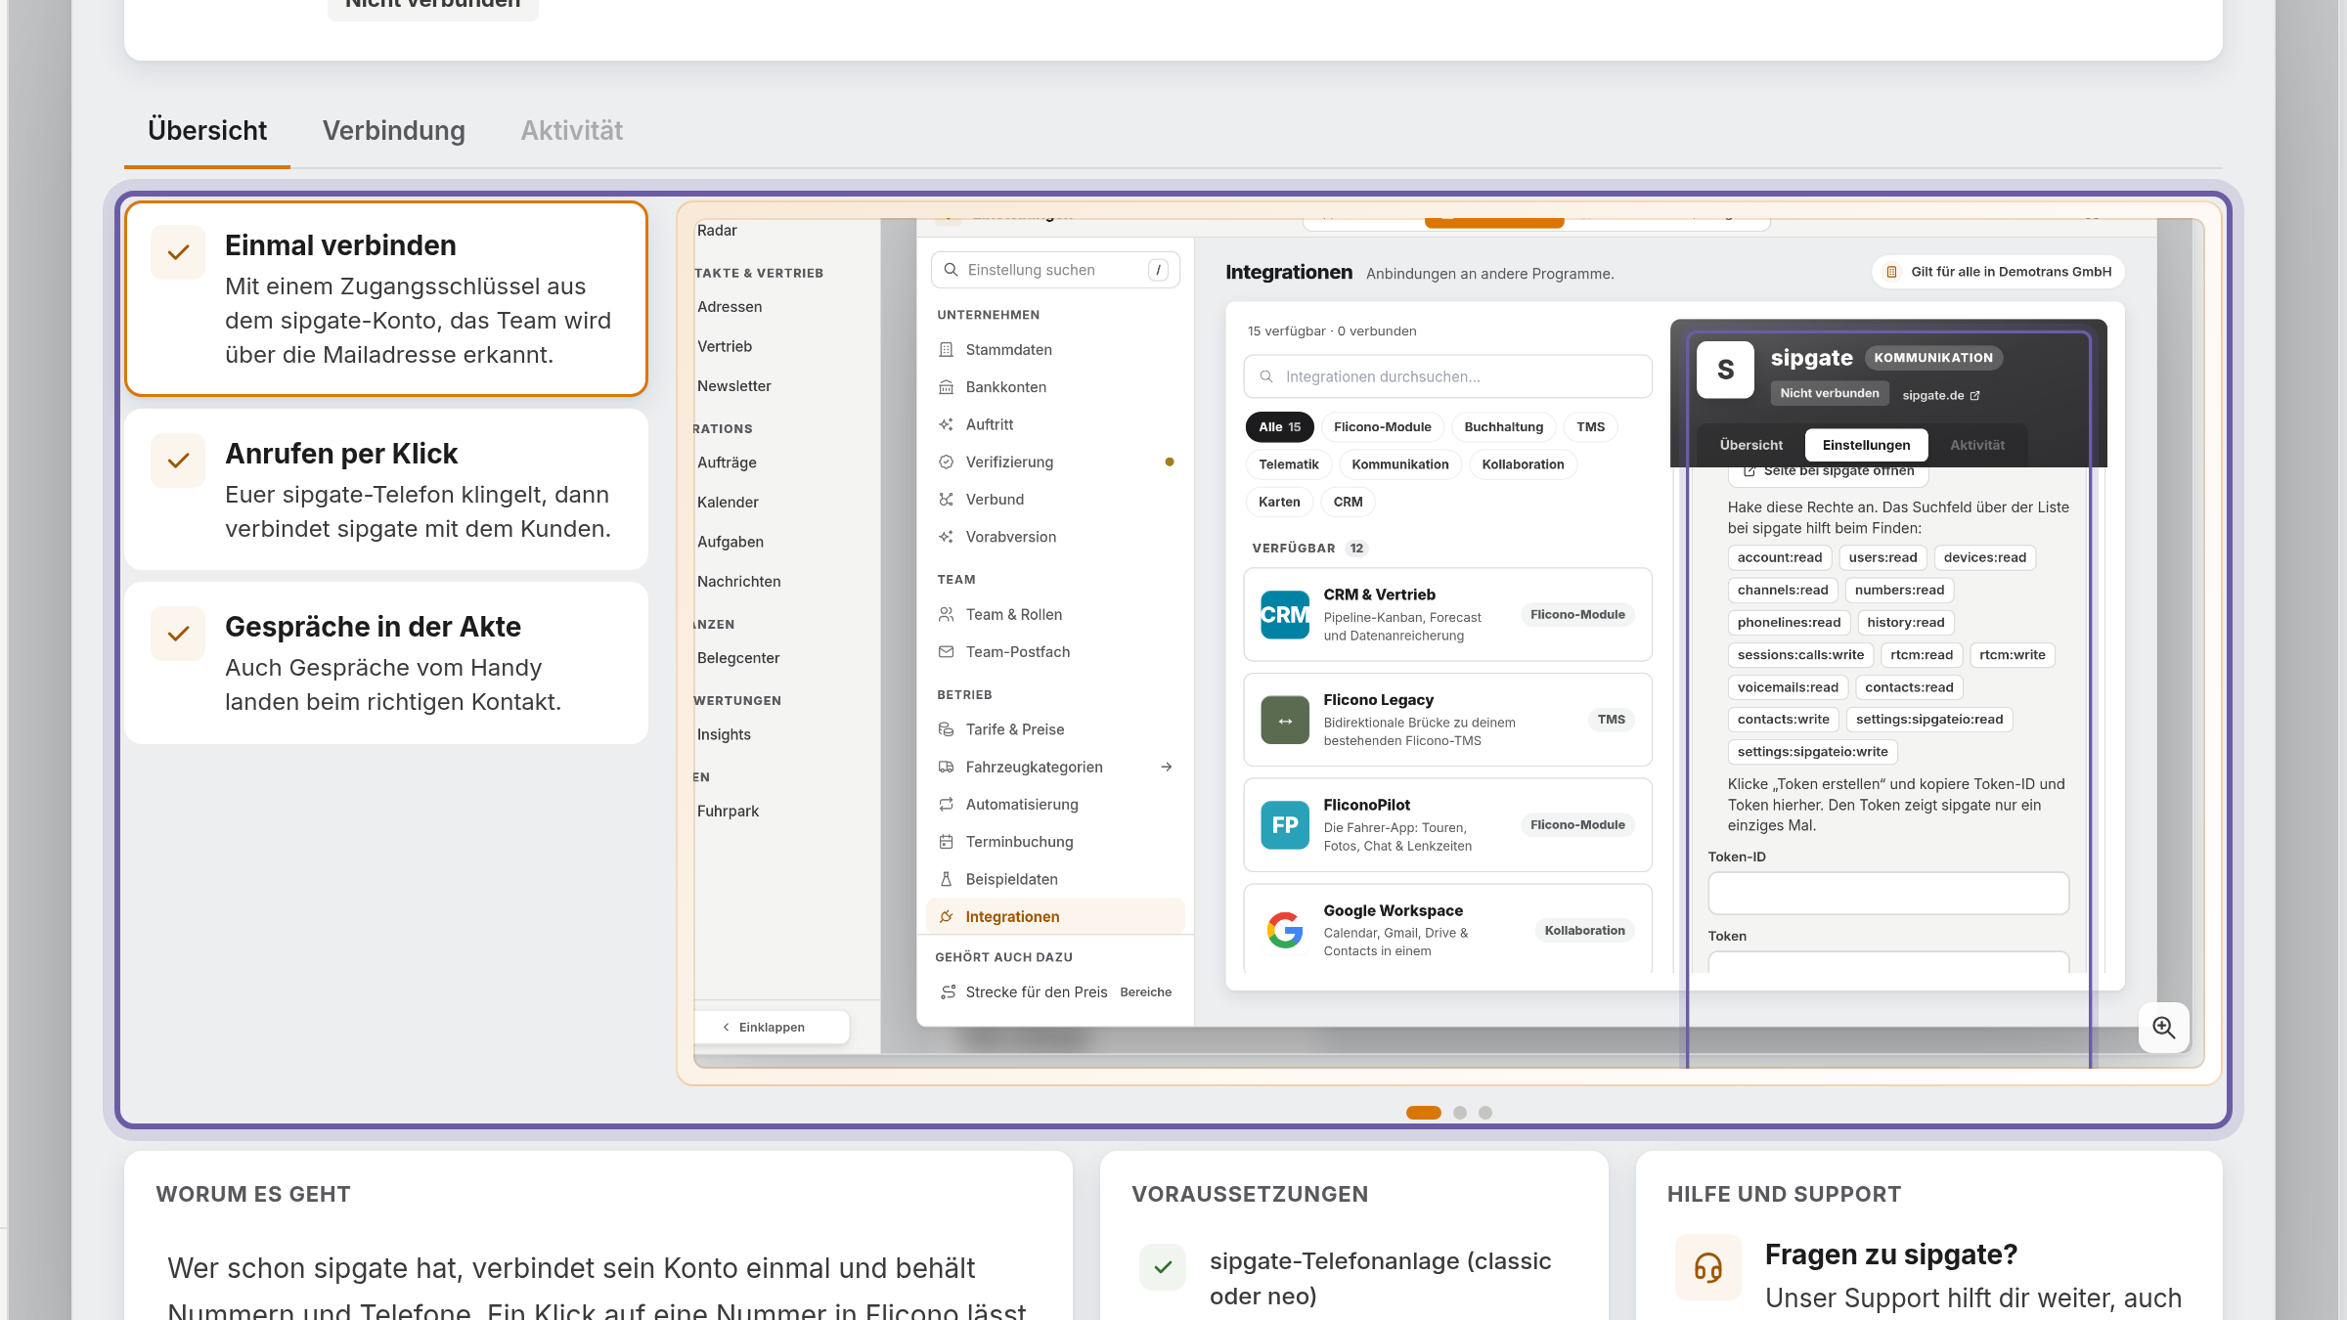Image resolution: width=2347 pixels, height=1320 pixels.
Task: Go to the first orange carousel dot
Action: (x=1423, y=1113)
